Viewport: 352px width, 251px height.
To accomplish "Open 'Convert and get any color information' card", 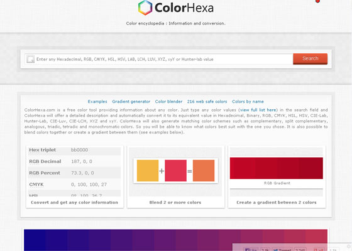I will tap(75, 177).
